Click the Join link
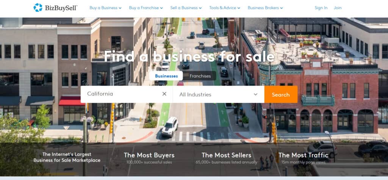Image resolution: width=388 pixels, height=180 pixels. point(338,8)
